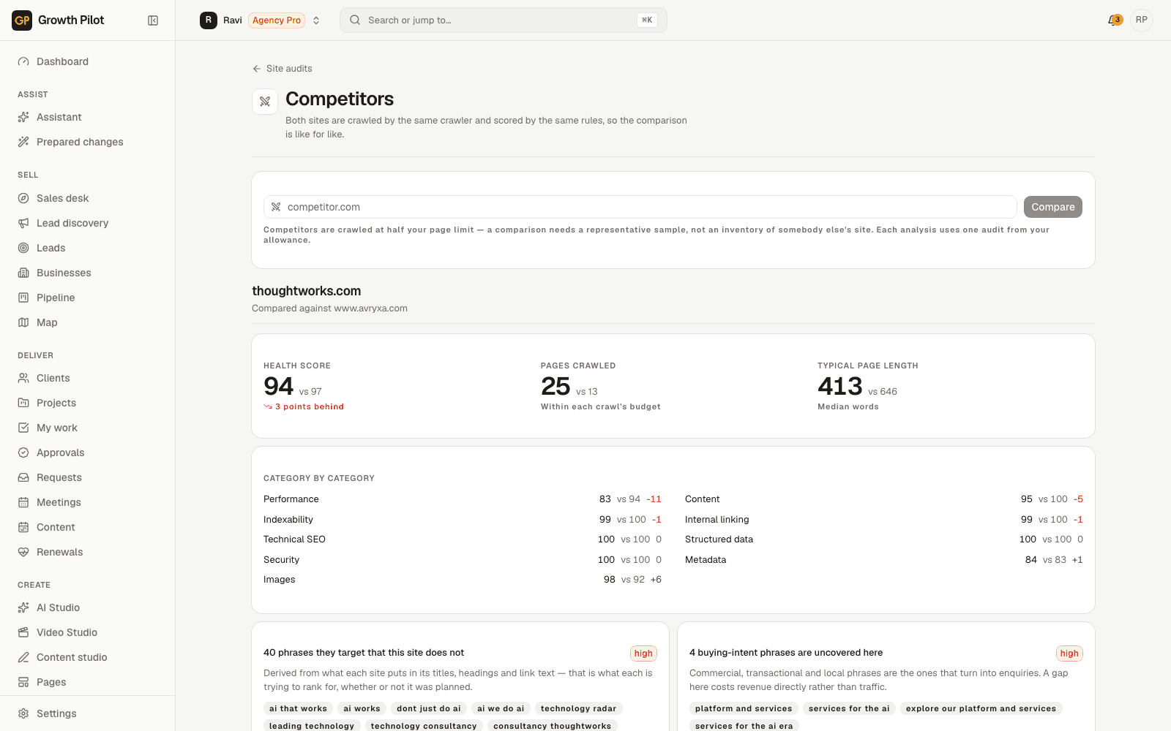Click the 'ai that works' phrase chip
This screenshot has height=731, width=1171.
point(298,708)
